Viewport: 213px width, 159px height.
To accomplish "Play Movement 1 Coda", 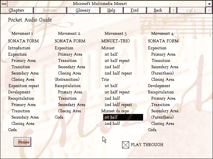I will pos(12,130).
